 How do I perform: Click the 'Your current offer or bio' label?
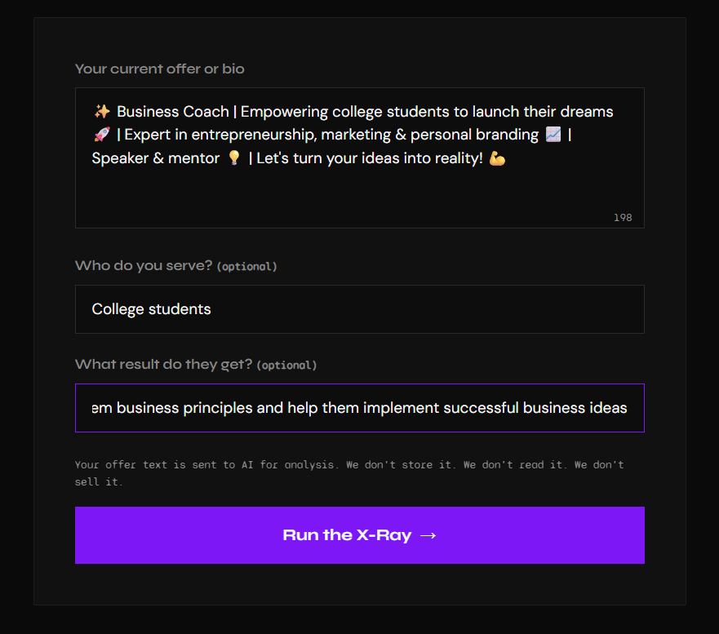coord(160,69)
